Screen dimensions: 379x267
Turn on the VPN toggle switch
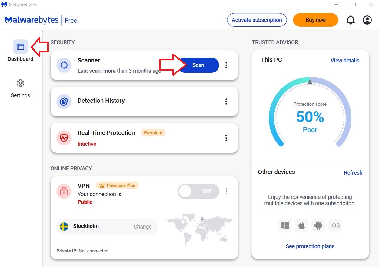point(198,191)
